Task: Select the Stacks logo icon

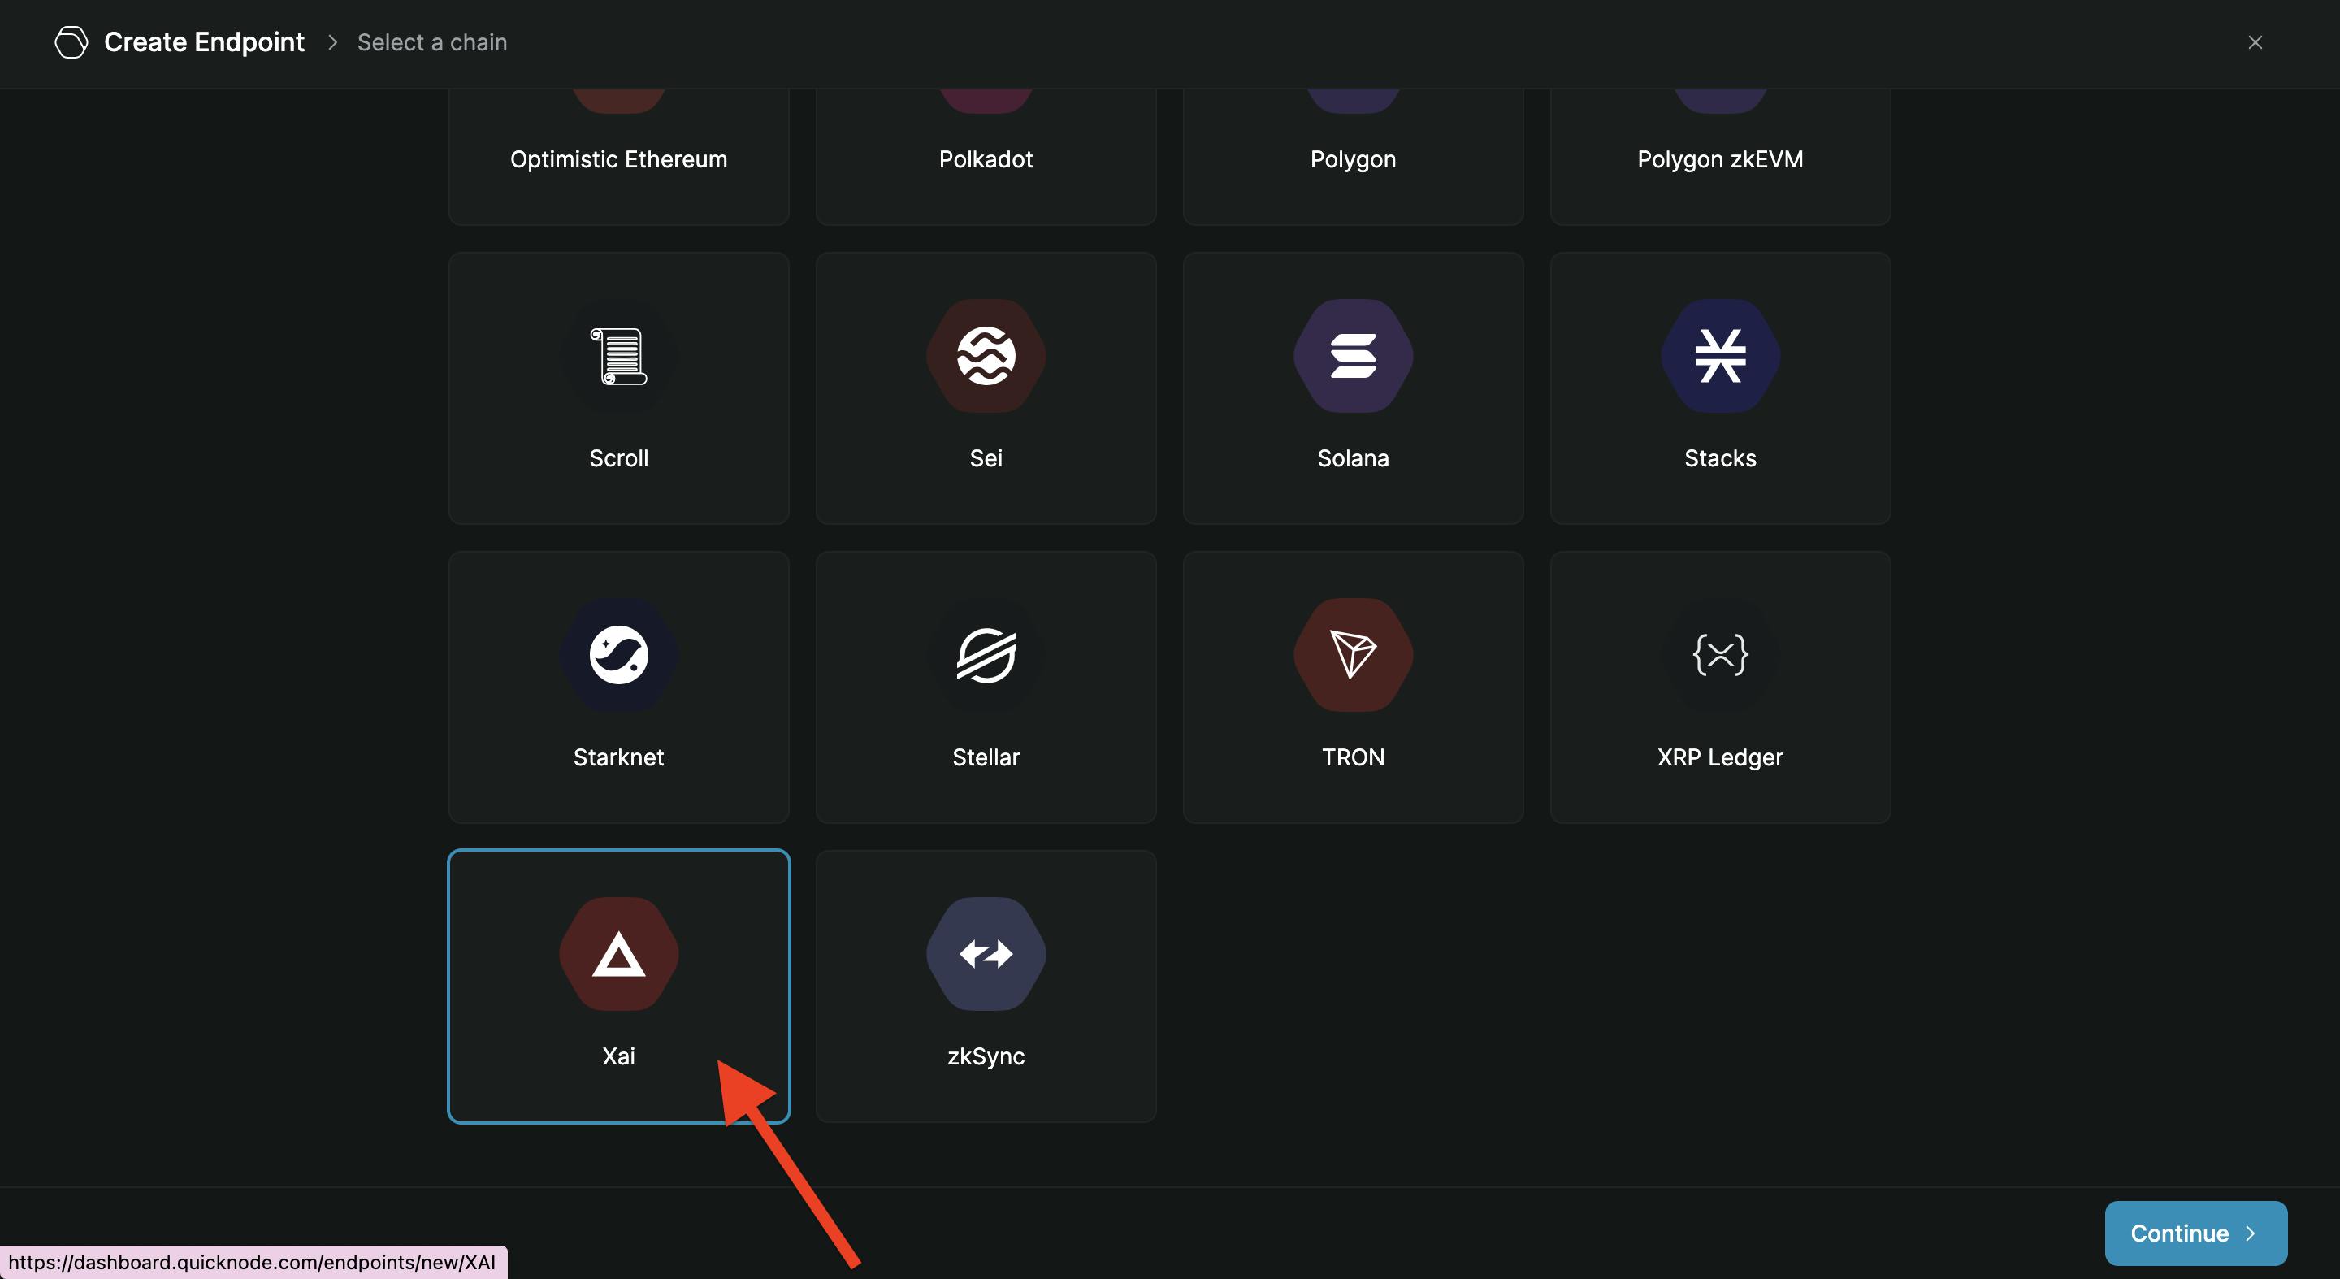Action: point(1719,356)
